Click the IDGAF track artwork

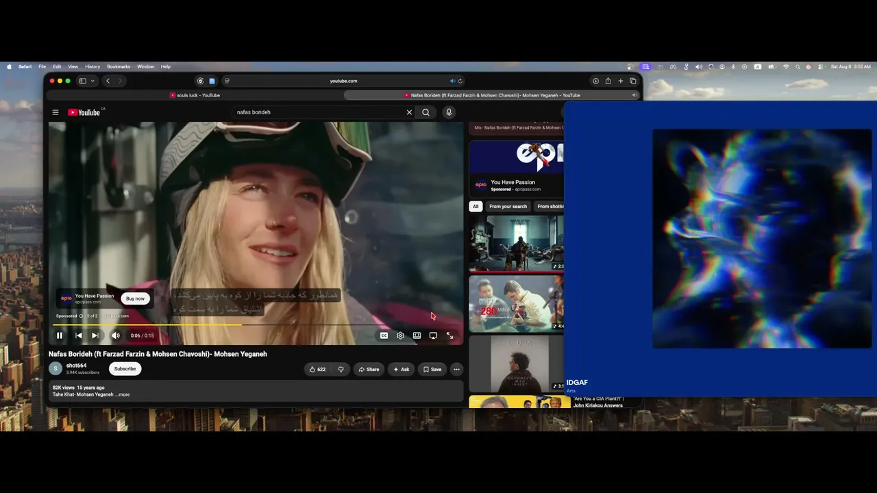click(x=762, y=238)
